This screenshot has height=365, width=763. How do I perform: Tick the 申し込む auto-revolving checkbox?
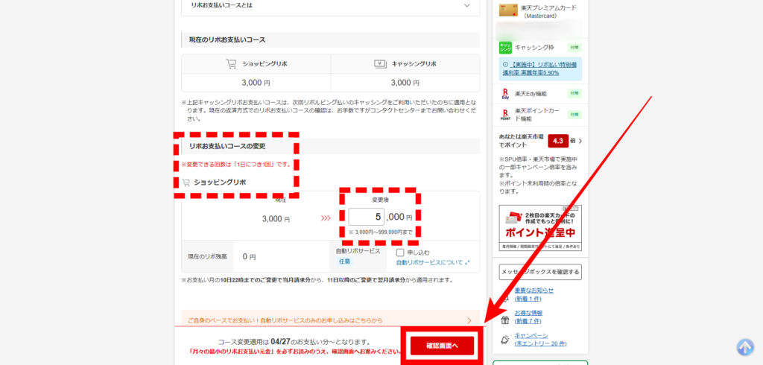[x=400, y=253]
